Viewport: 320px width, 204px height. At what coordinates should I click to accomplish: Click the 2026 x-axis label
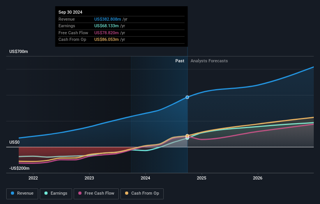click(x=258, y=178)
